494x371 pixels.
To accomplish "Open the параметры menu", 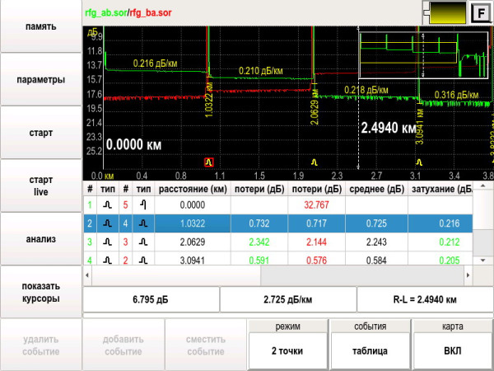I will [x=40, y=80].
